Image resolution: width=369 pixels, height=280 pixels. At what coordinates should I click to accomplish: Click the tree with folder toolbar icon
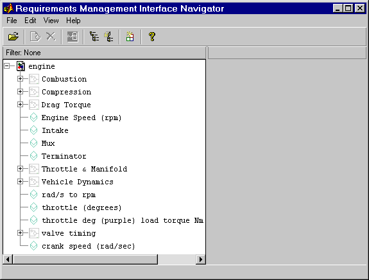tap(108, 37)
